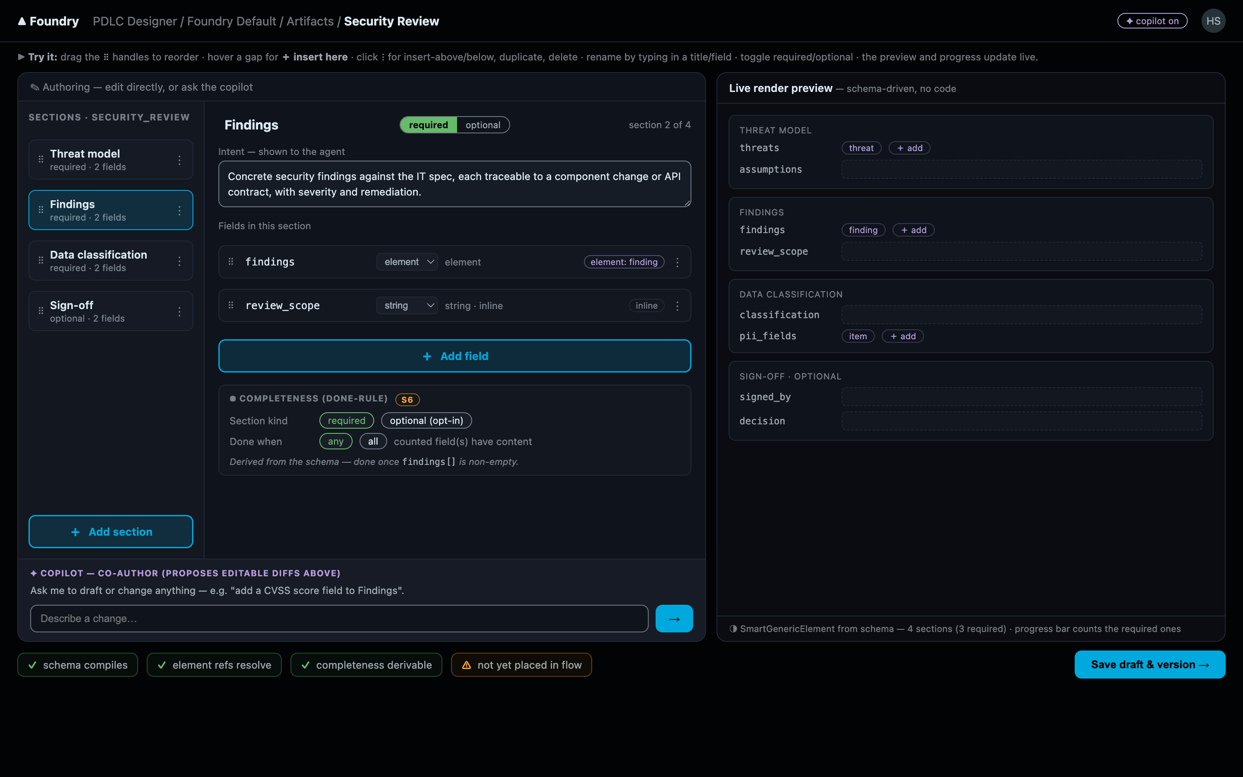
Task: Open the HS user avatar
Action: pos(1213,21)
